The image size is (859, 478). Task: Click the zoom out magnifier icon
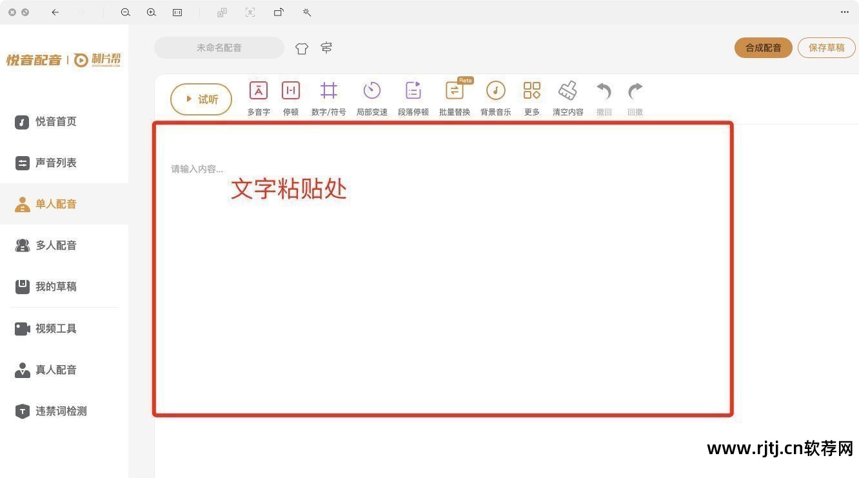point(126,12)
